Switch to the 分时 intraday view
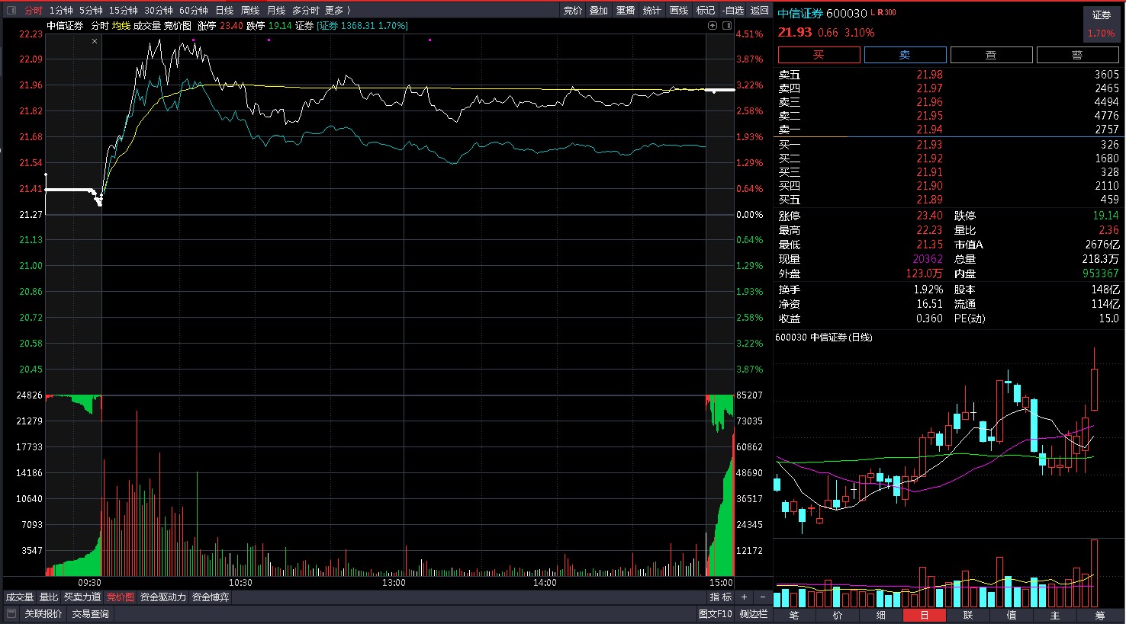The image size is (1126, 624). point(34,10)
